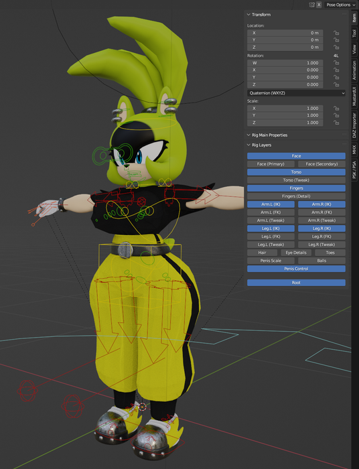Toggle the Leg.L (IK) layer
The height and width of the screenshot is (469, 359).
[271, 228]
